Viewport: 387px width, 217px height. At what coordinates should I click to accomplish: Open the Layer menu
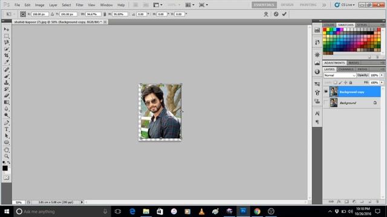(53, 5)
